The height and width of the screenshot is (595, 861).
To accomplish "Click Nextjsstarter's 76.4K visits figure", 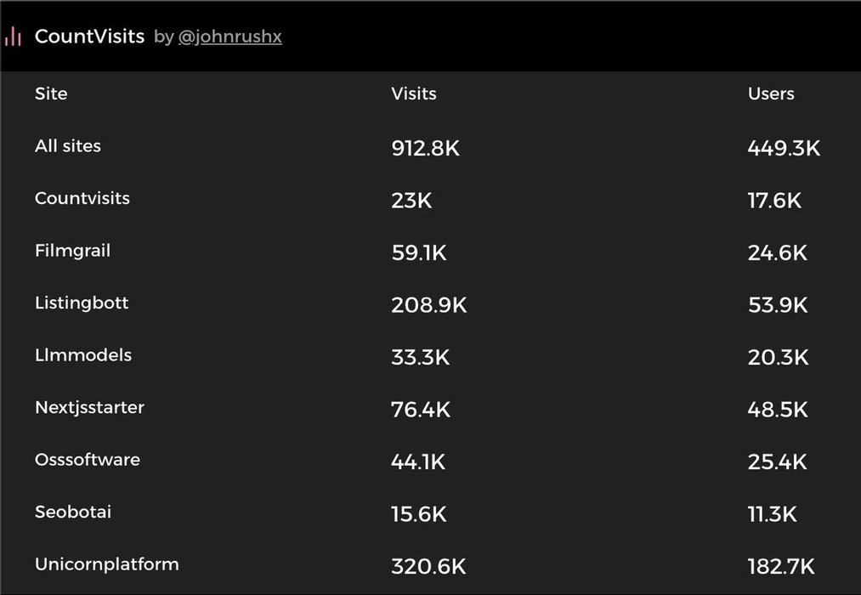I will tap(421, 410).
